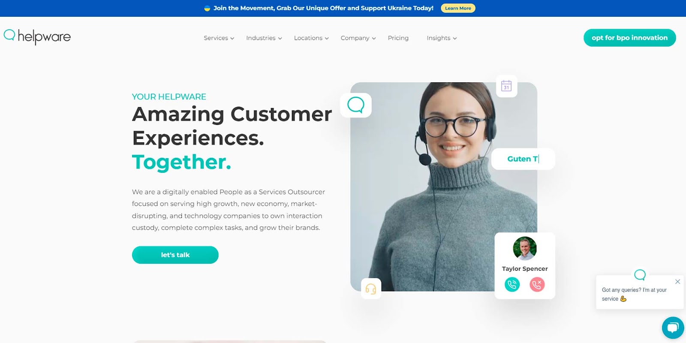Click Taylor Spencer's profile picture

(x=525, y=248)
